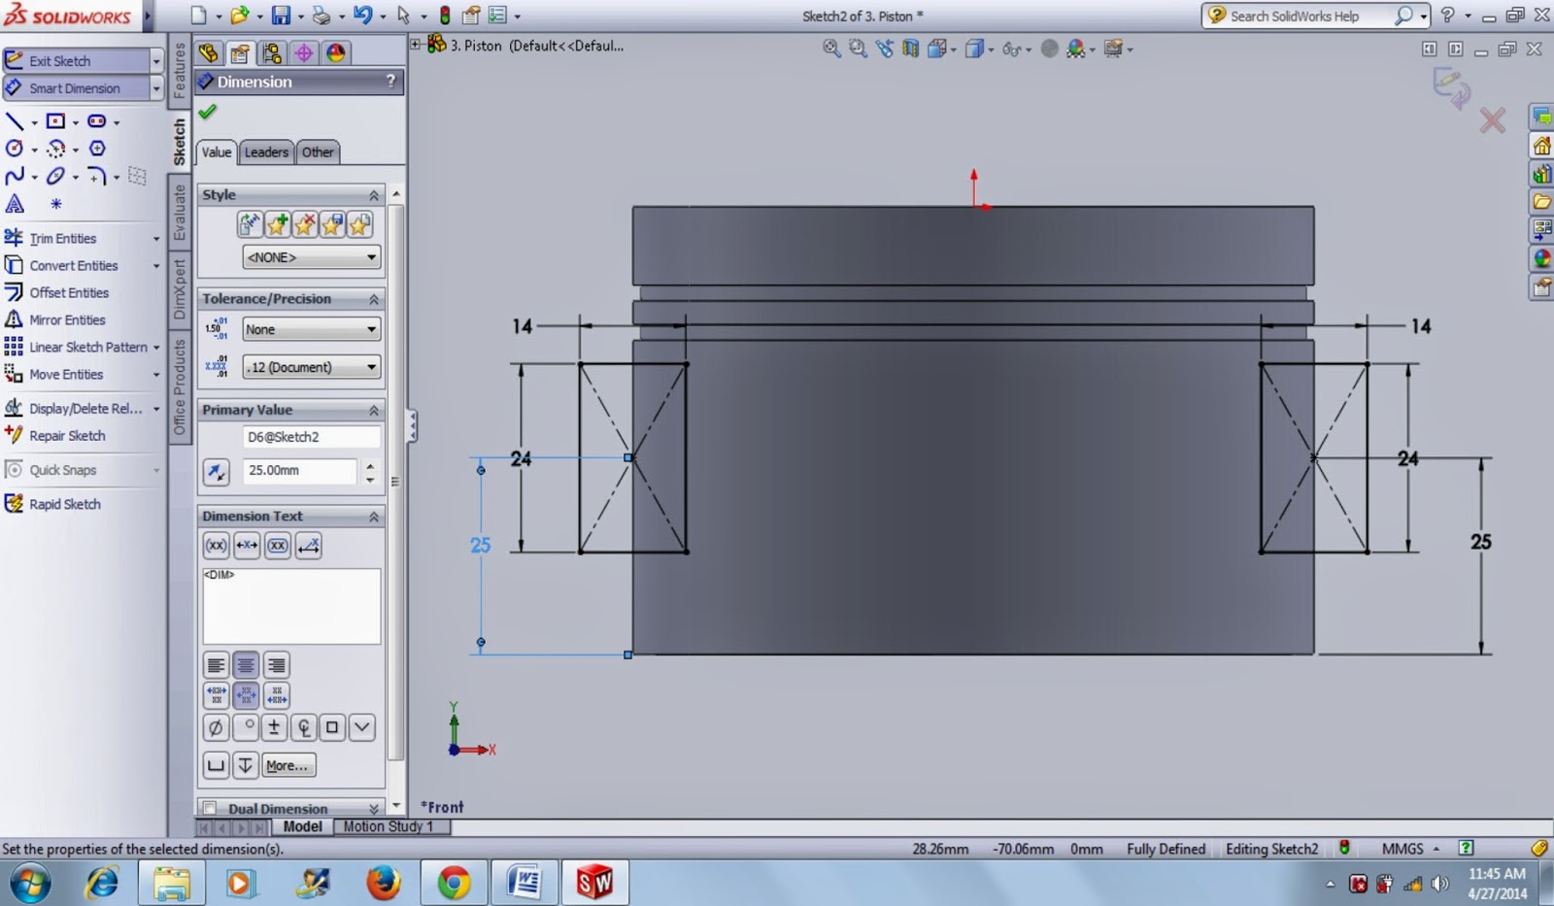The height and width of the screenshot is (906, 1554).
Task: Open the Linear Sketch Pattern tool
Action: (x=85, y=347)
